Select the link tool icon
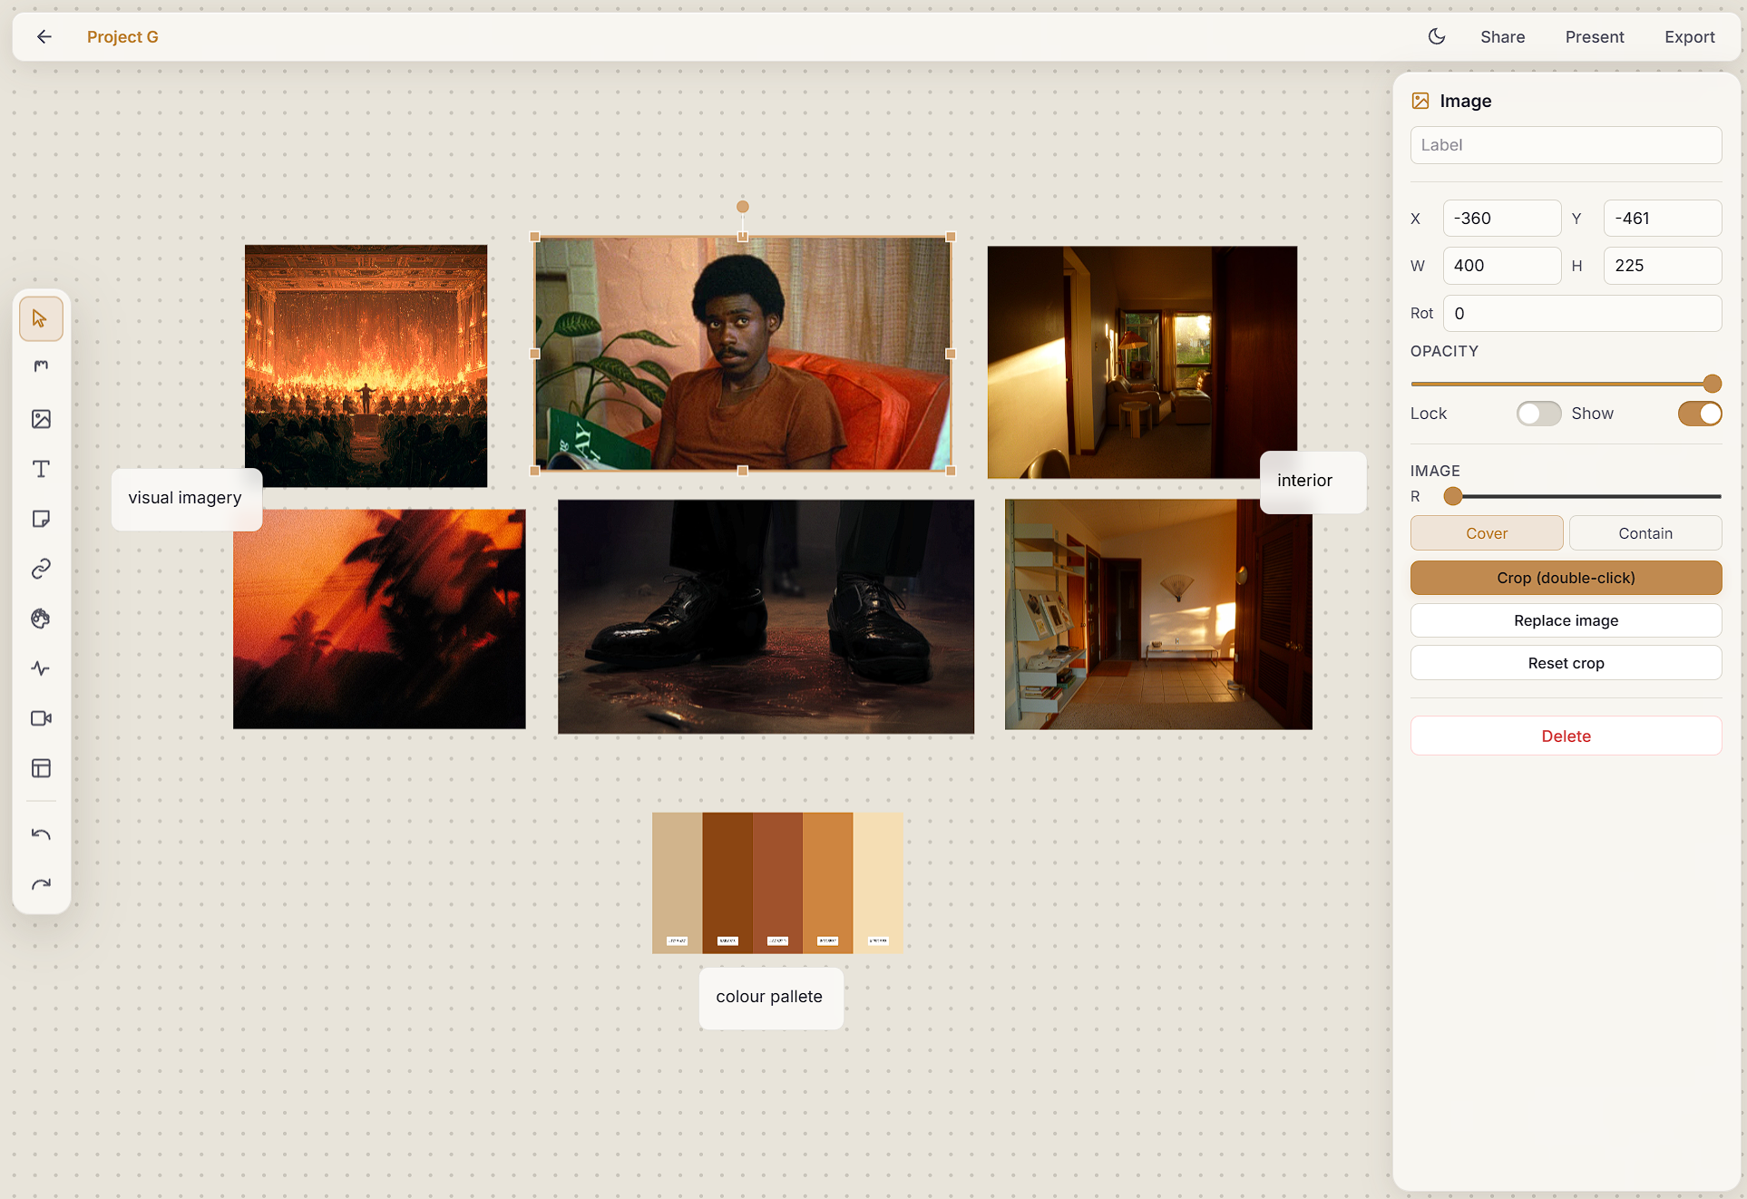The height and width of the screenshot is (1199, 1747). point(41,569)
